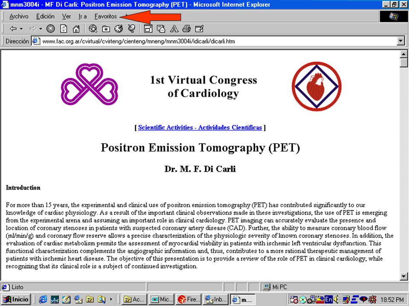Image resolution: width=409 pixels, height=306 pixels.
Task: Click the dark teal Quick Launch icon
Action: point(55,300)
